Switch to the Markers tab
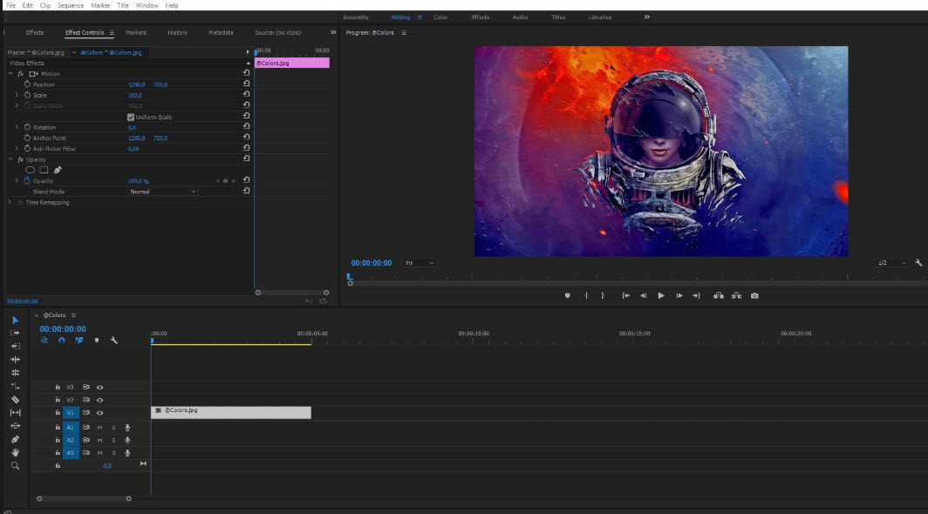Viewport: 928px width, 514px height. click(136, 33)
